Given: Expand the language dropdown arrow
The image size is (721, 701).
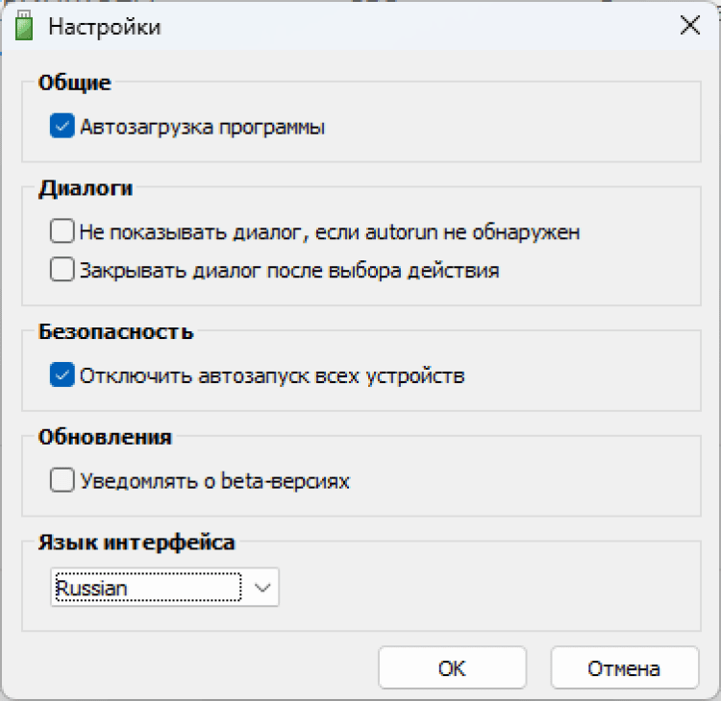Looking at the screenshot, I should pyautogui.click(x=261, y=588).
